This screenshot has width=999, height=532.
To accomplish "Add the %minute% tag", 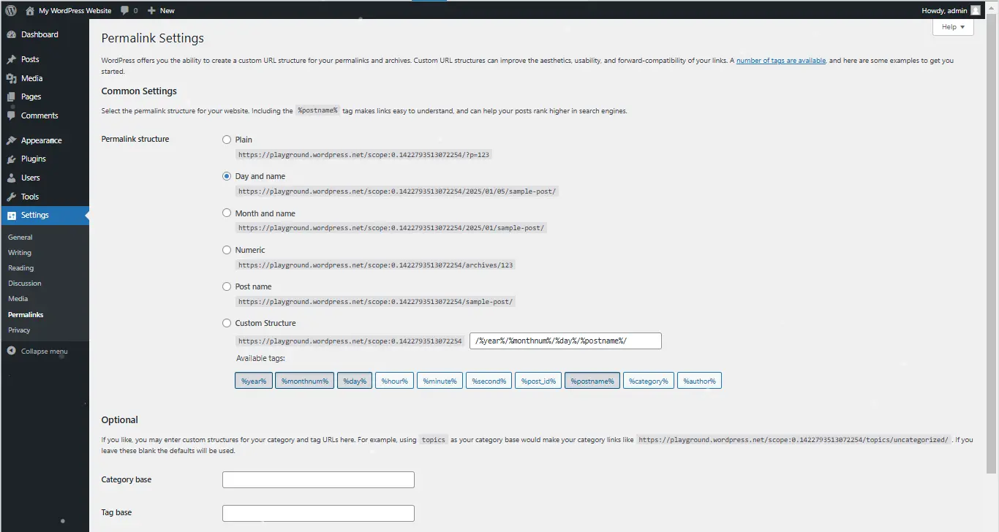I will [x=440, y=381].
